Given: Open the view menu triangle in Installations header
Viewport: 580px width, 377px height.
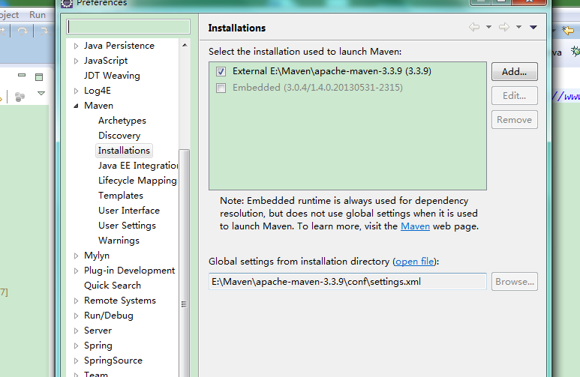Looking at the screenshot, I should point(533,27).
